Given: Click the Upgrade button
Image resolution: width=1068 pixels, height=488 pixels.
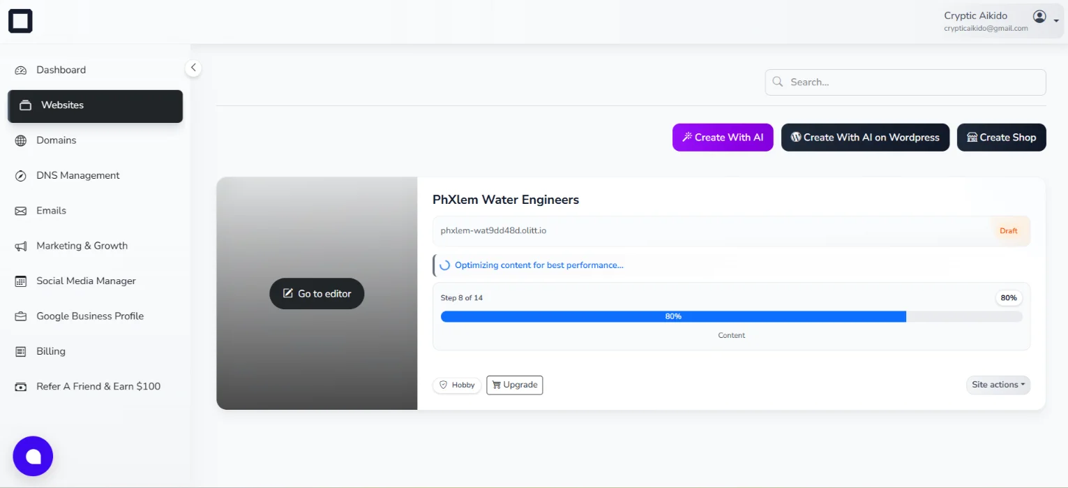Looking at the screenshot, I should pyautogui.click(x=514, y=385).
